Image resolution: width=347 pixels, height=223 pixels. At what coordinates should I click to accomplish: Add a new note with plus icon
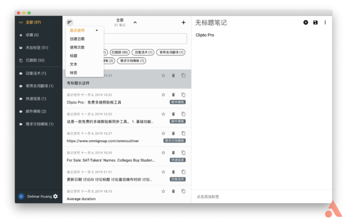184,22
